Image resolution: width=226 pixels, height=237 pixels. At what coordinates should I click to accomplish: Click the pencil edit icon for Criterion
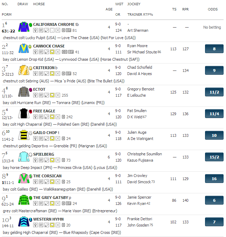[46, 74]
